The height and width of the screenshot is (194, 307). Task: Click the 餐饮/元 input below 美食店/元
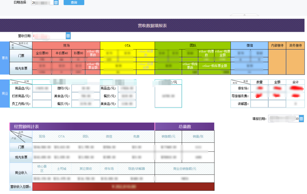tap(86, 104)
